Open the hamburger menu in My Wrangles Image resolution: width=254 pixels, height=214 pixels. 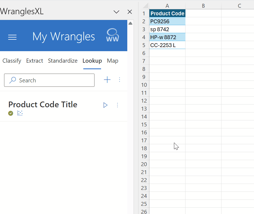[x=12, y=37]
